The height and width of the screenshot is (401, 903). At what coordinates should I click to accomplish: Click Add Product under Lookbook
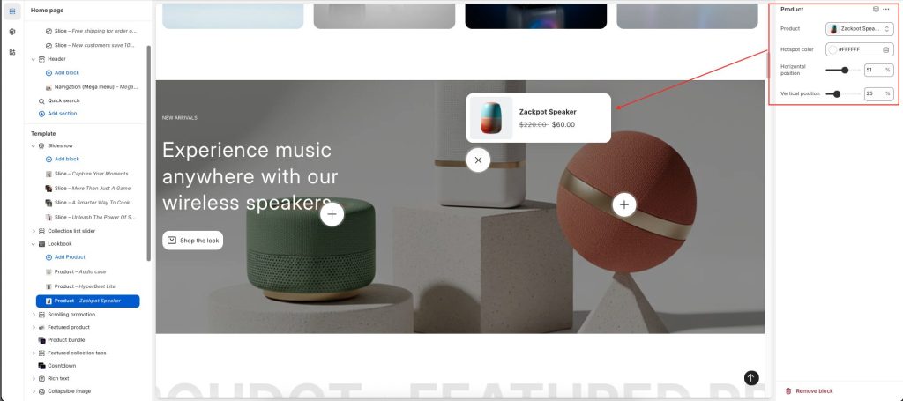70,257
